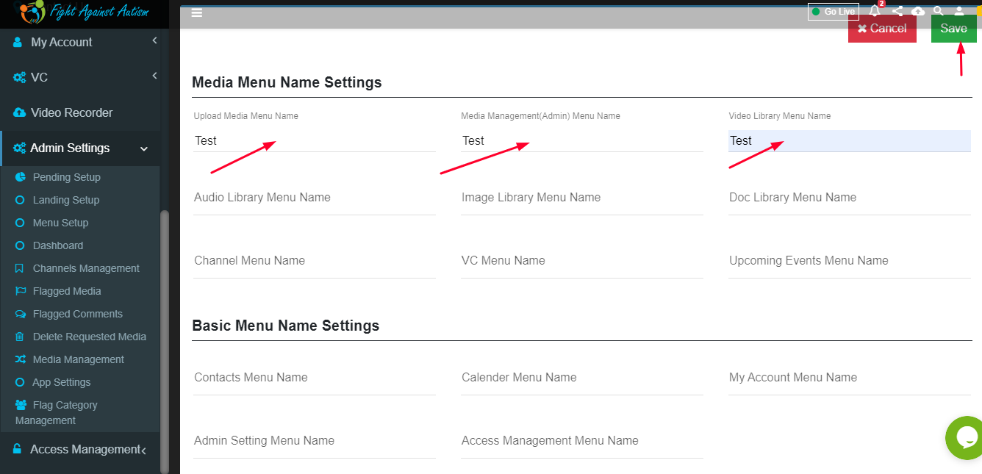Click the green Save button
Viewport: 982px width, 474px height.
pyautogui.click(x=953, y=29)
